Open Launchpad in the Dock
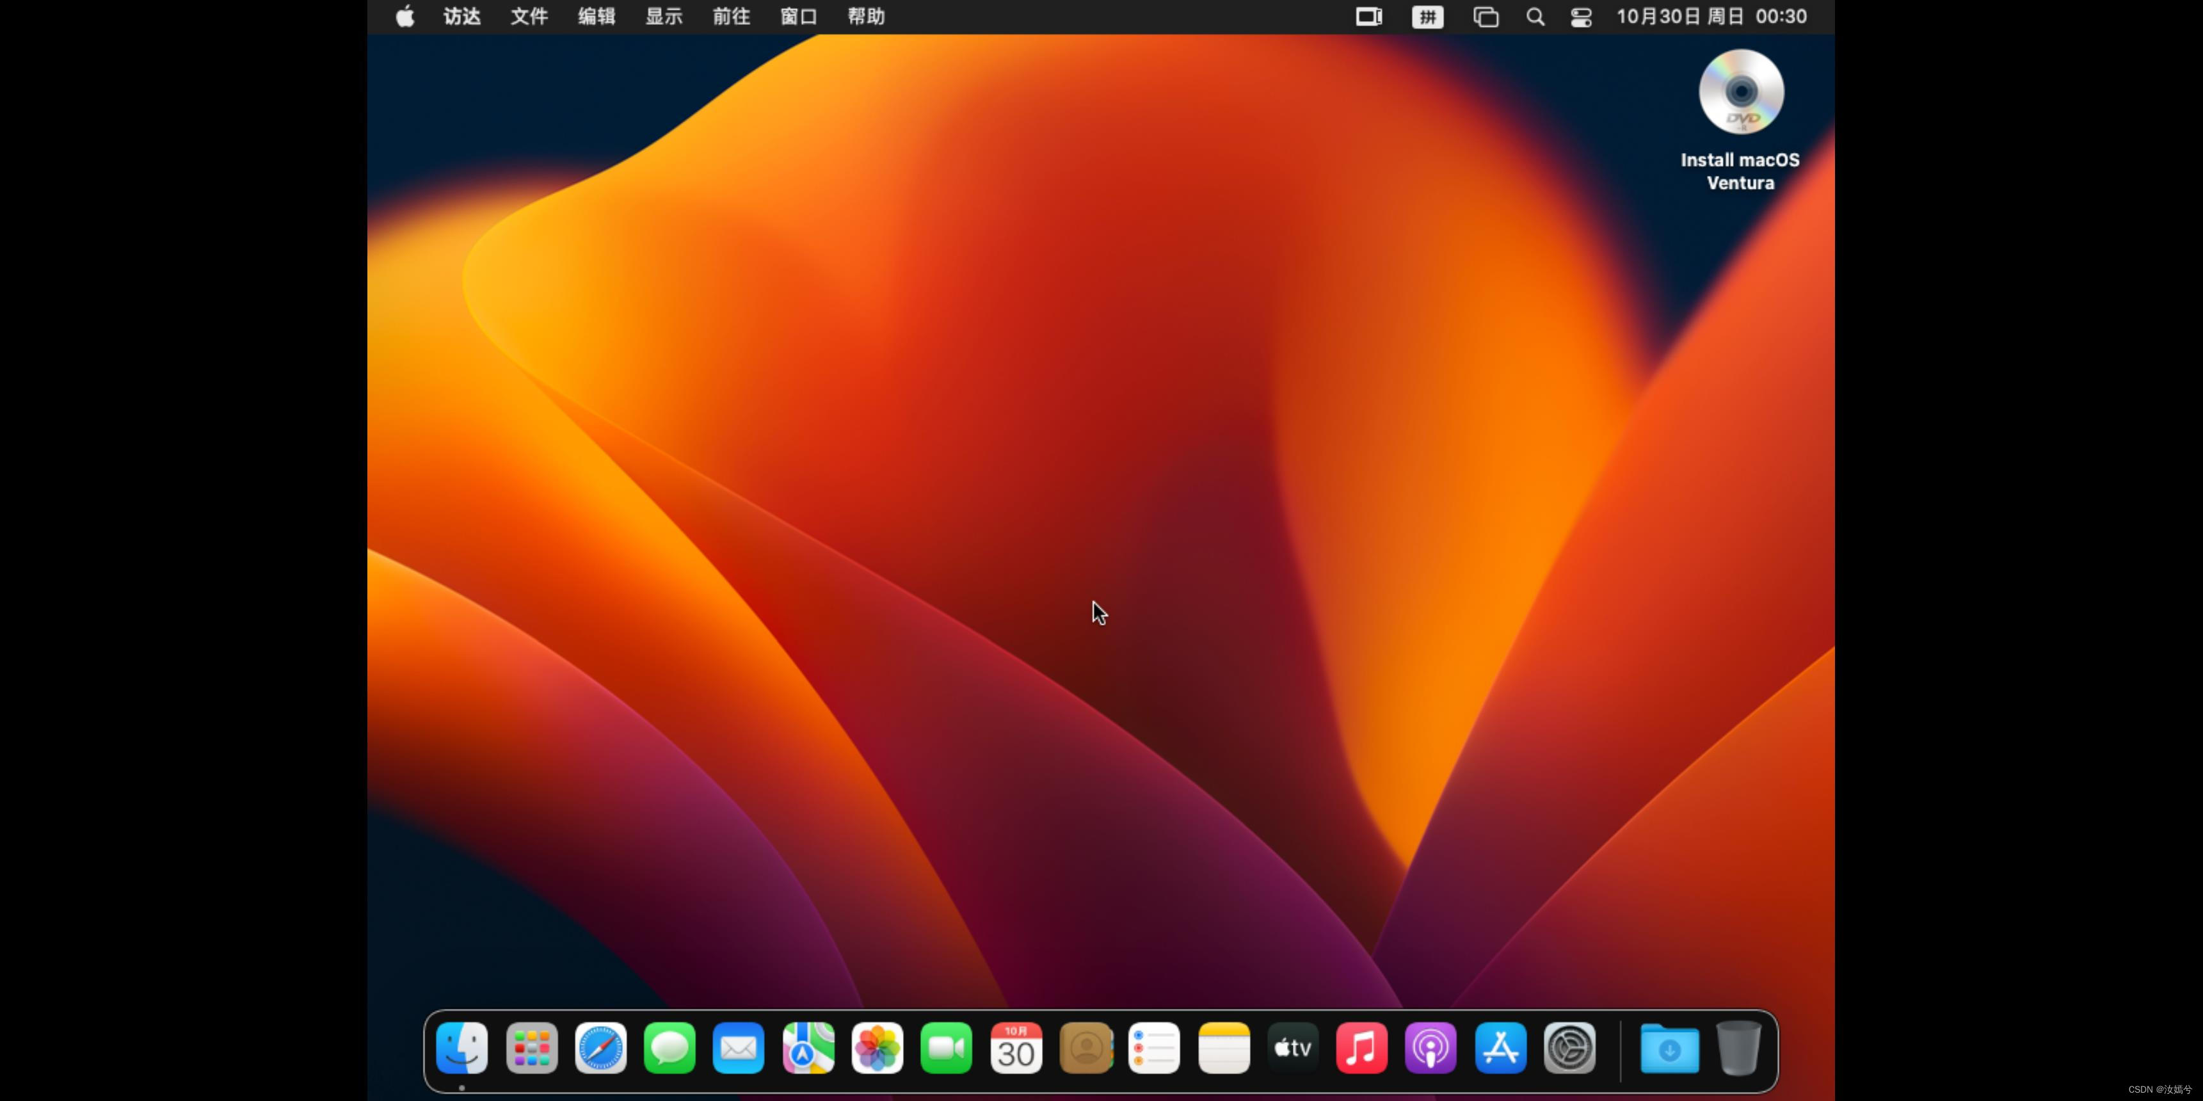The width and height of the screenshot is (2203, 1101). point(531,1047)
